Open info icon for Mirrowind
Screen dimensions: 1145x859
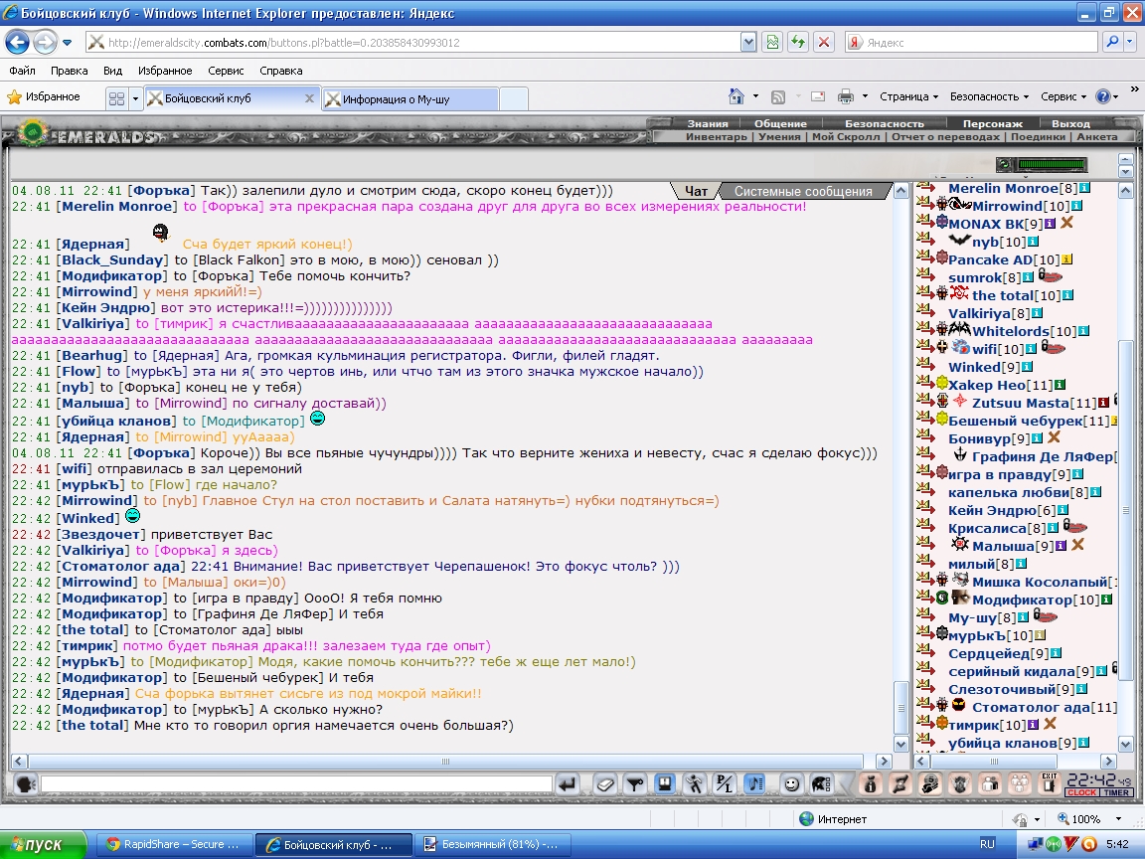pyautogui.click(x=1076, y=207)
